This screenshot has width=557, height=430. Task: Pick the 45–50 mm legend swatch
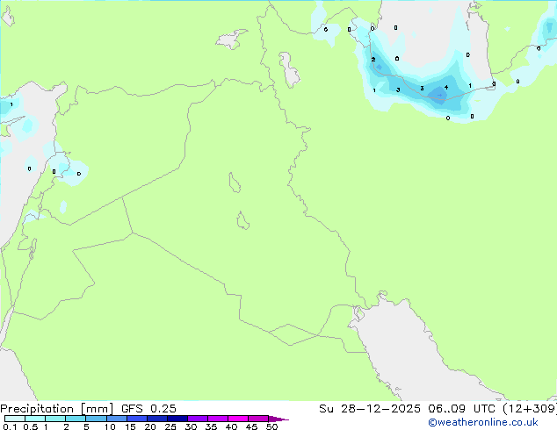(258, 419)
